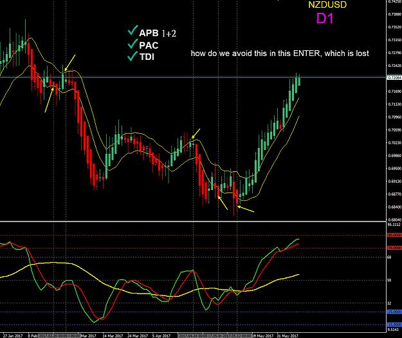
Task: Click price scale value 0.73880
Action: pos(395,14)
